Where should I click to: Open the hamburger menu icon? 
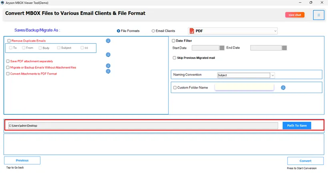(x=318, y=15)
